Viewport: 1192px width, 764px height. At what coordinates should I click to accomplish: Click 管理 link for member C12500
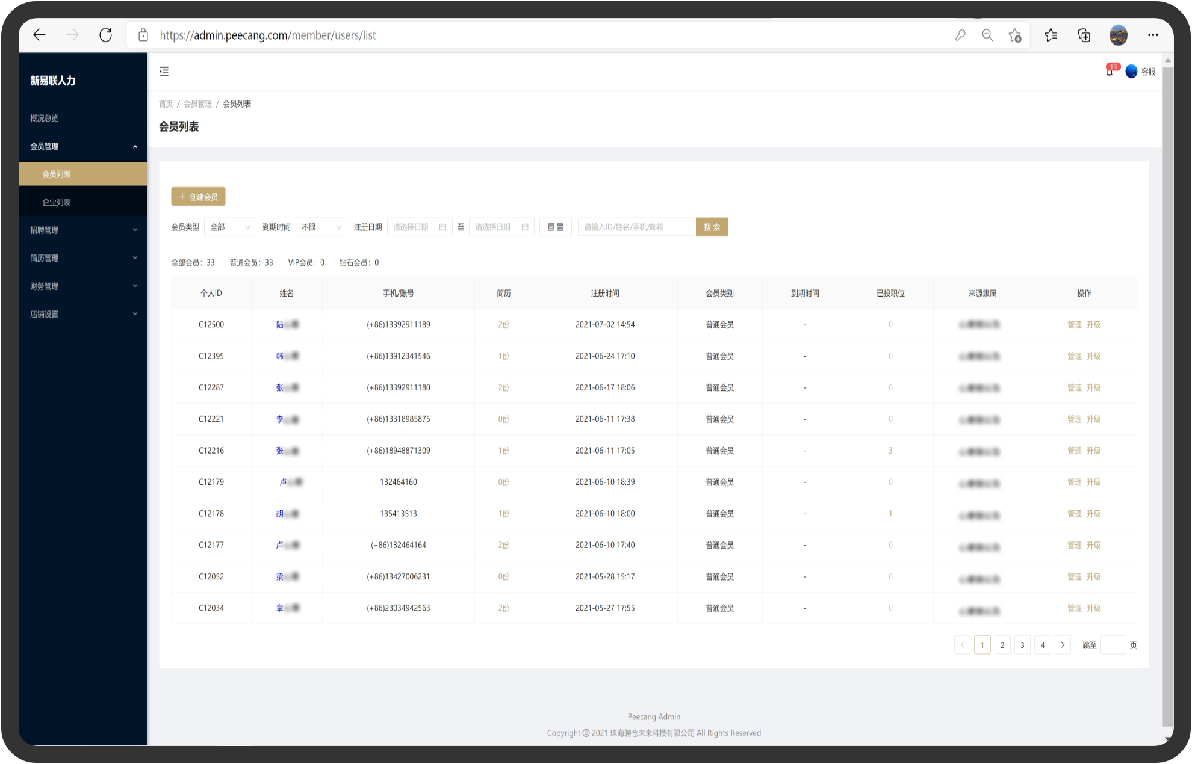1074,324
